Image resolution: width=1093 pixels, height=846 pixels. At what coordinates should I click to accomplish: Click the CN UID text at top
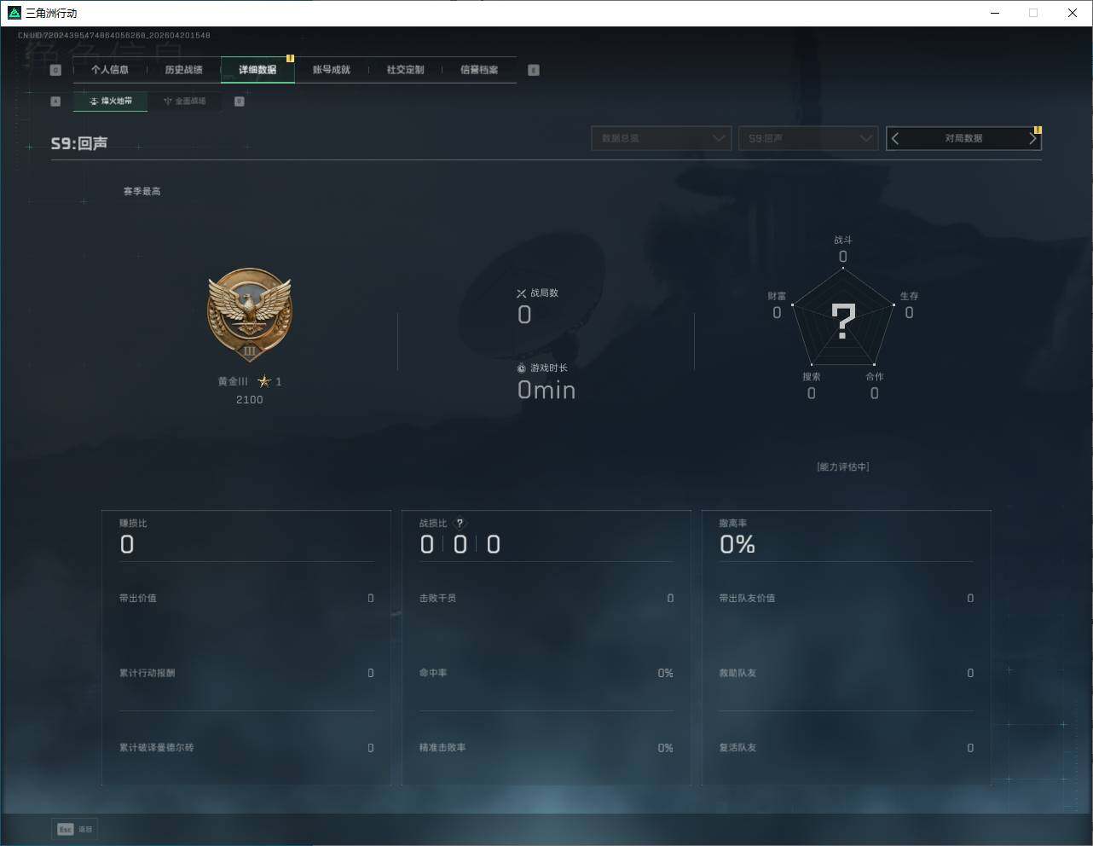113,36
